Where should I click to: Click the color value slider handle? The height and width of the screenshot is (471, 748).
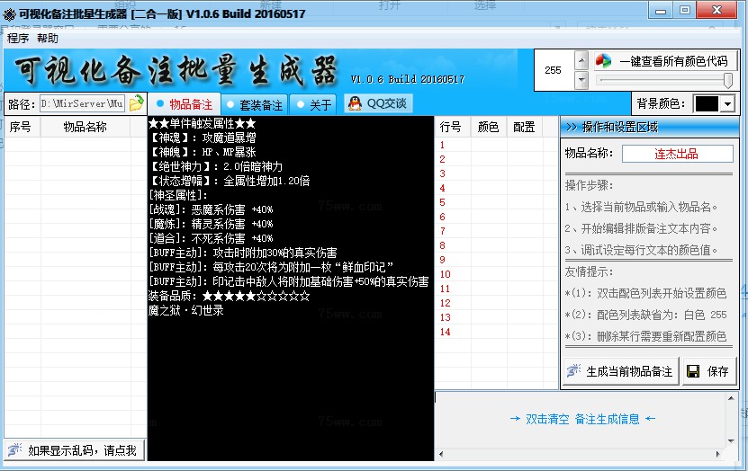pyautogui.click(x=727, y=81)
